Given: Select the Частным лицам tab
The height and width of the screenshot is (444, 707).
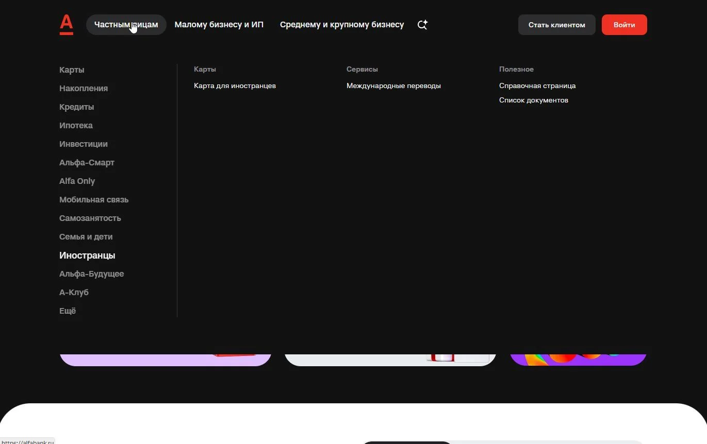Looking at the screenshot, I should click(x=126, y=25).
